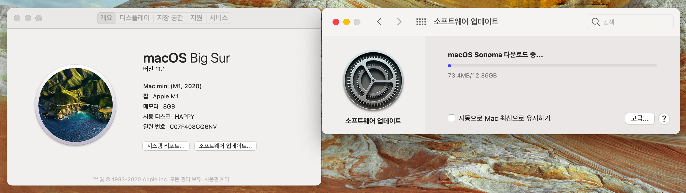This screenshot has width=686, height=193.
Task: Click serial number C07F408GQ6NV
Action: point(193,127)
